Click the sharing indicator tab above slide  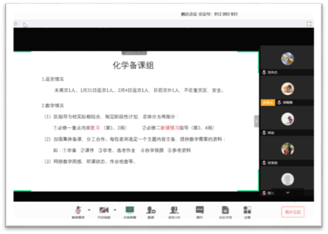(x=134, y=53)
